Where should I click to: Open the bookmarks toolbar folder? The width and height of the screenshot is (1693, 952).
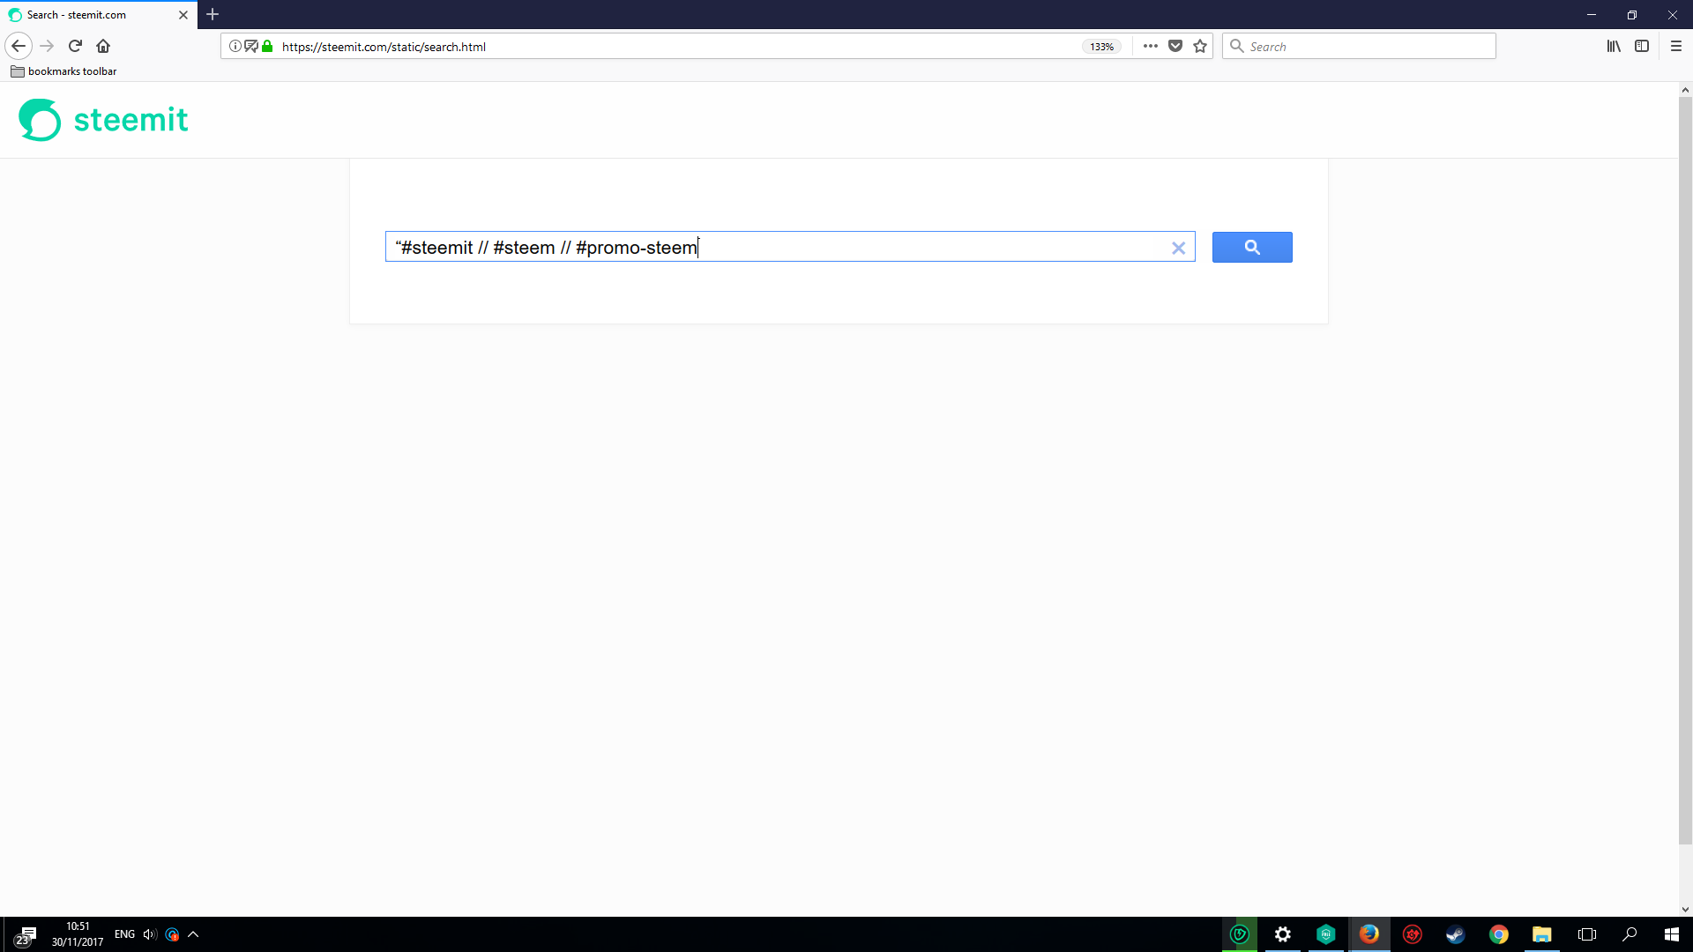point(63,71)
